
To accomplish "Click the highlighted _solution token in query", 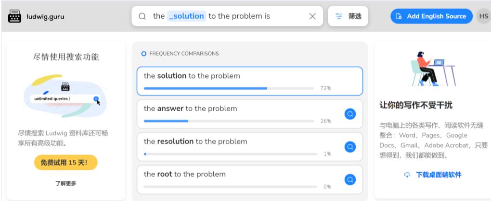I will (186, 16).
